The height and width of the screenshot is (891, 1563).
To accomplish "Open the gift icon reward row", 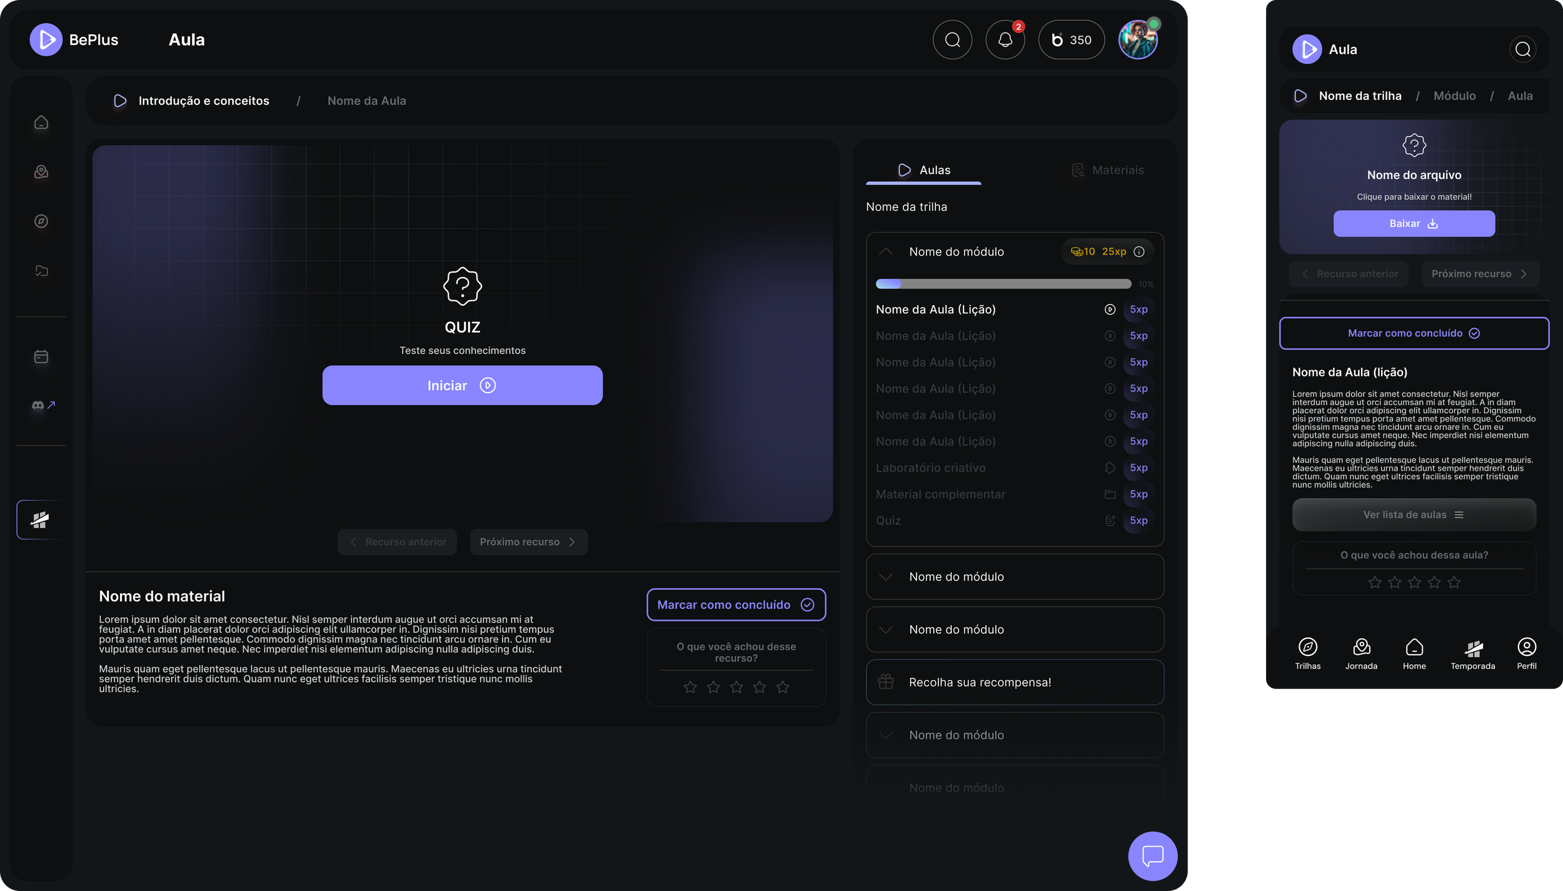I will pyautogui.click(x=1015, y=682).
